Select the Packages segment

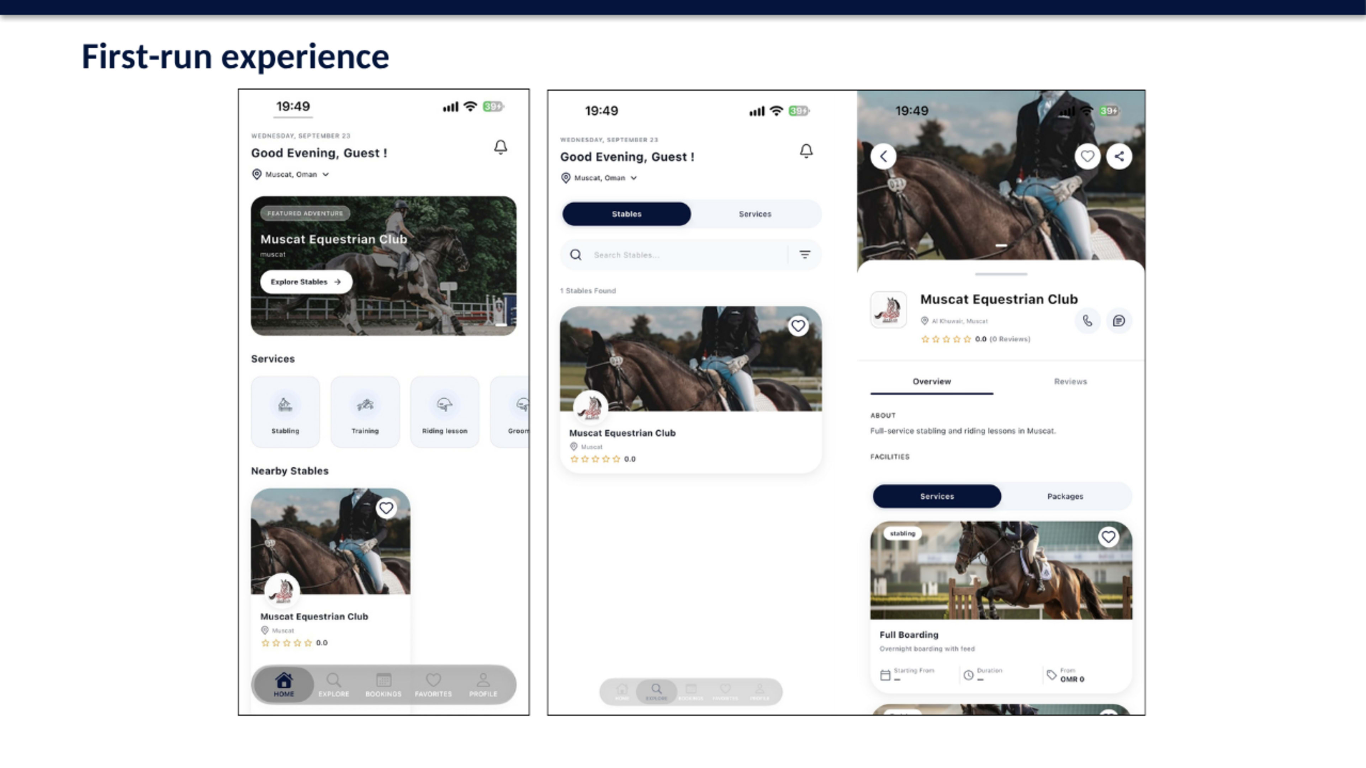[1065, 497]
